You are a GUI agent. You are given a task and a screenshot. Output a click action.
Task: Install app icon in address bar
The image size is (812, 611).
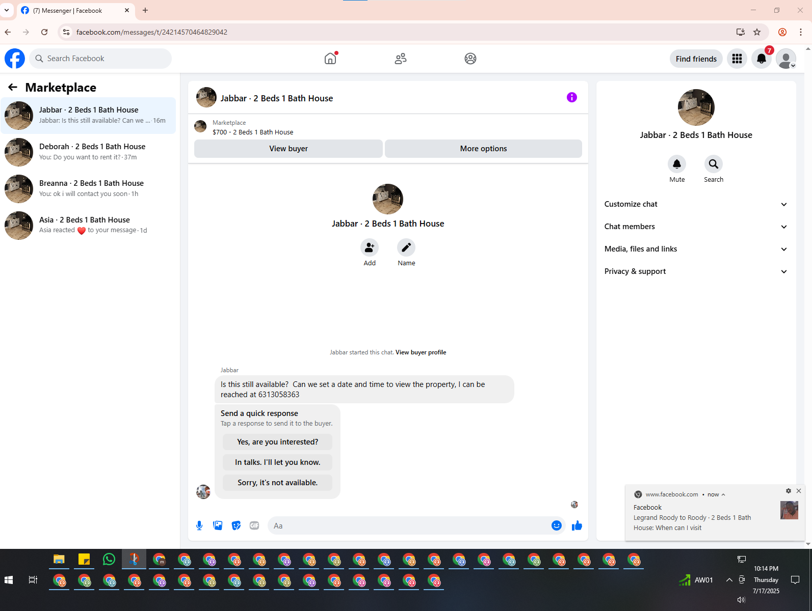pos(741,32)
